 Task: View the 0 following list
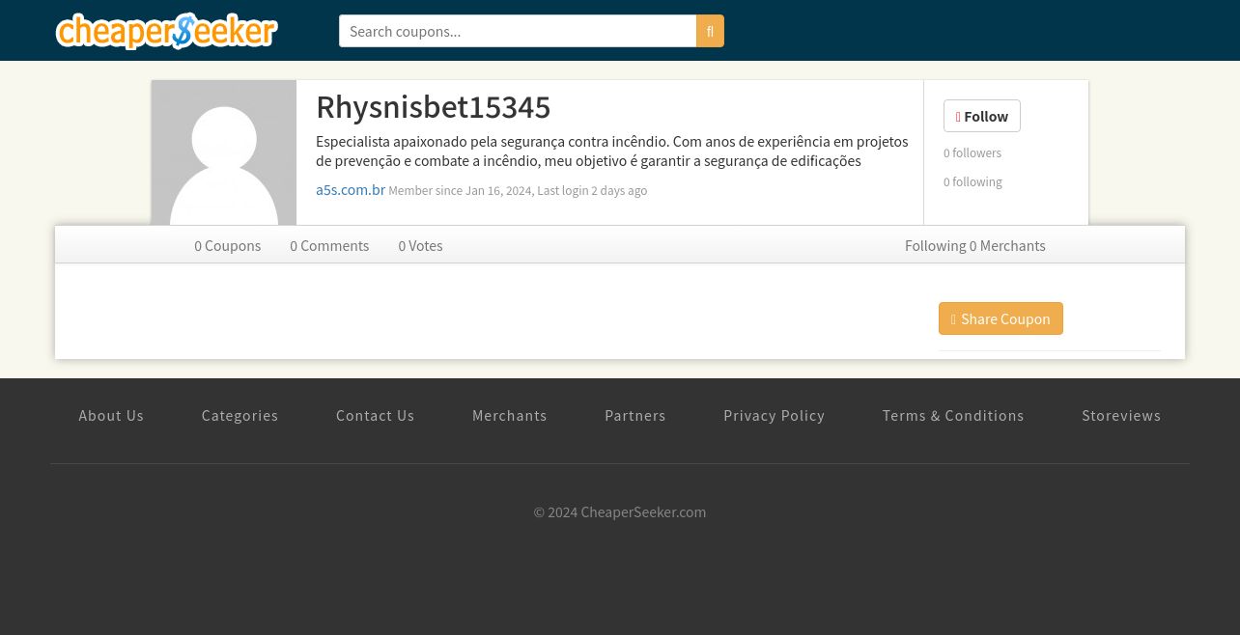coord(972,181)
